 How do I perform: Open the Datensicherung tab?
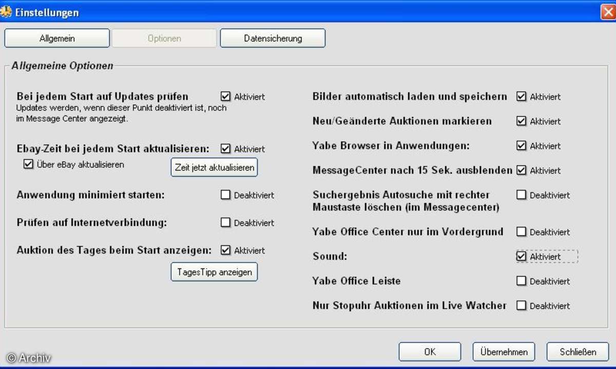coord(273,38)
